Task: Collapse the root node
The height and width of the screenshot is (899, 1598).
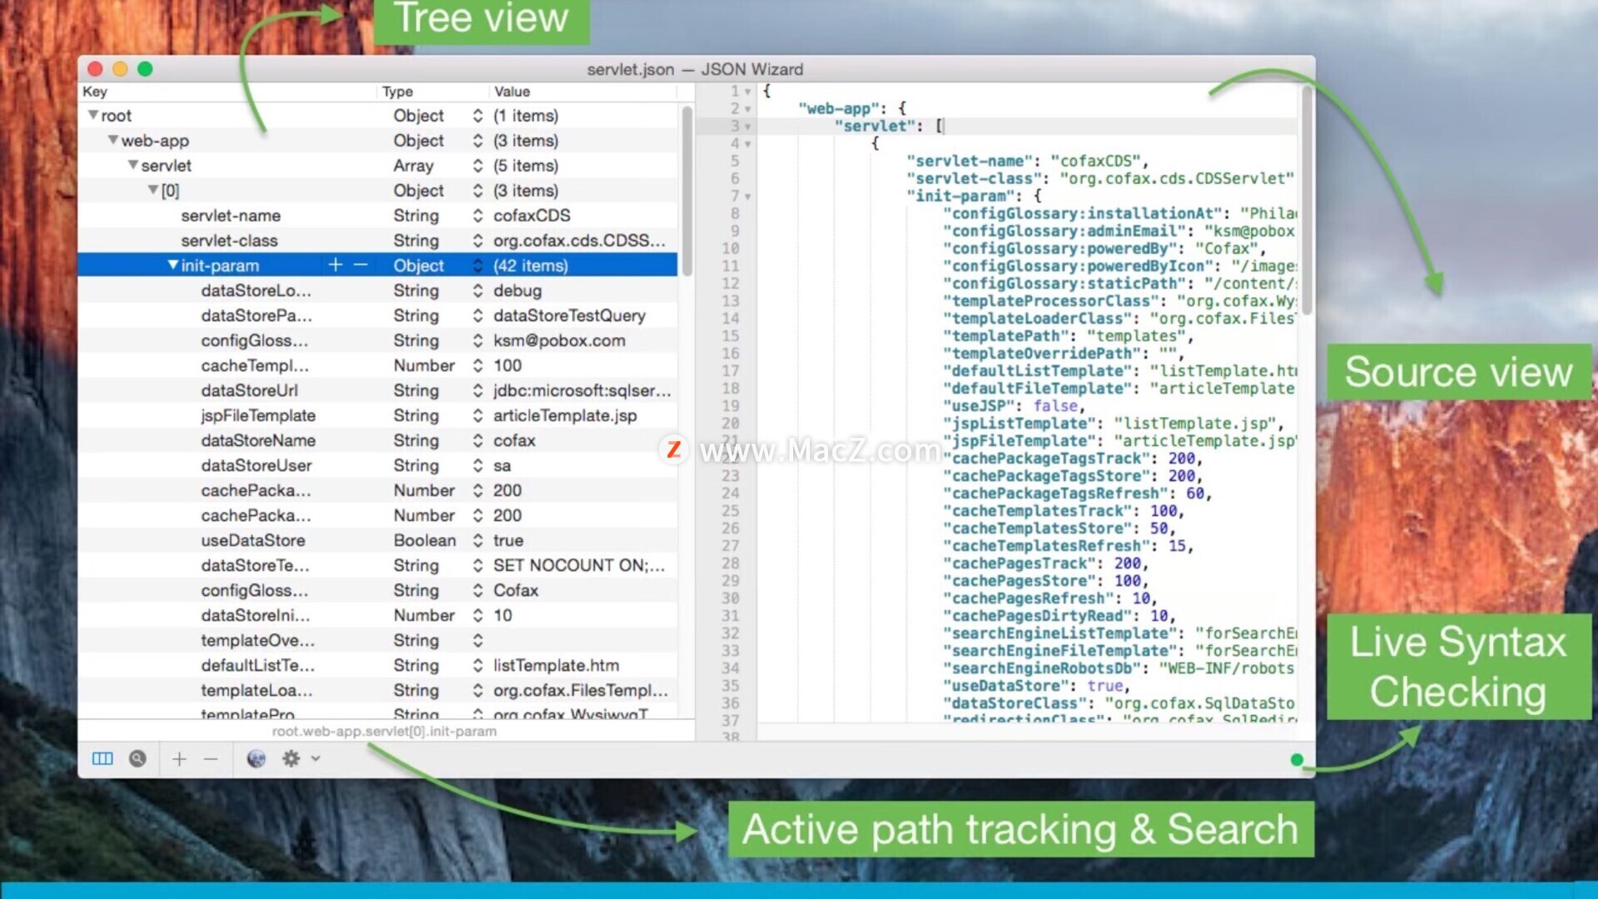Action: click(x=93, y=115)
